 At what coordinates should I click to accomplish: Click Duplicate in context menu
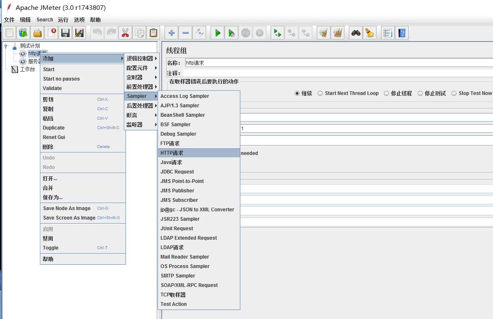pyautogui.click(x=83, y=128)
